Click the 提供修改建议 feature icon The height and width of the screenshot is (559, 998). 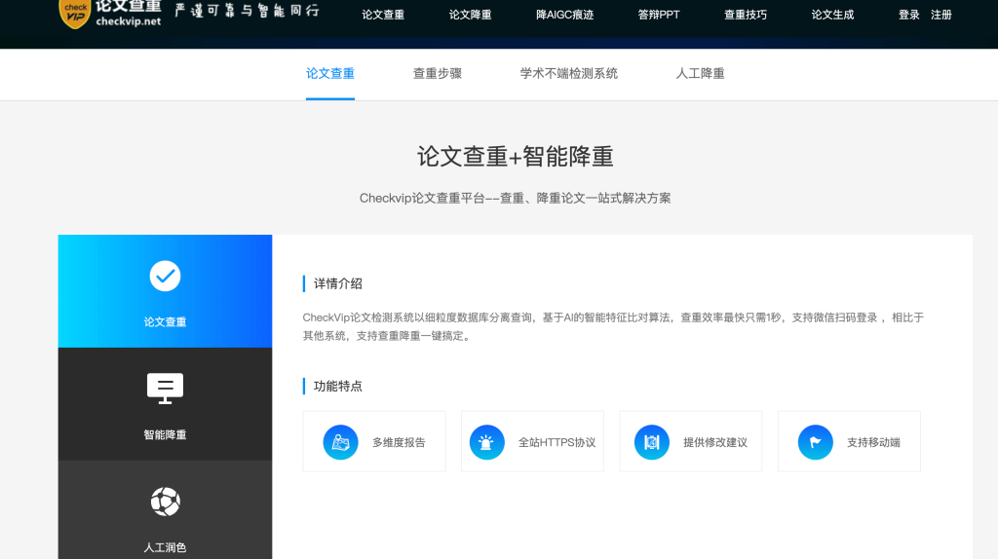[652, 442]
